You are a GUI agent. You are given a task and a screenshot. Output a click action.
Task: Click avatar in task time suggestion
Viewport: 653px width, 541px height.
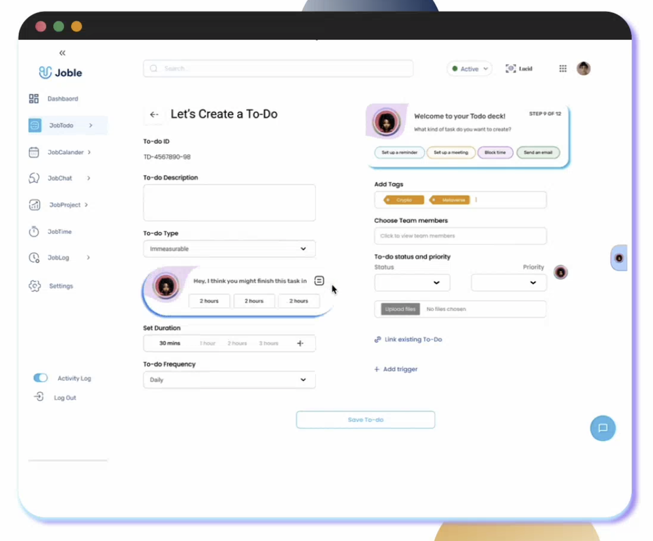(x=166, y=286)
